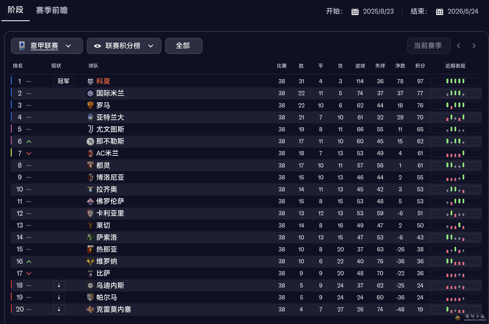This screenshot has width=489, height=324.
Task: Sort table by 积分 column header
Action: (420, 66)
